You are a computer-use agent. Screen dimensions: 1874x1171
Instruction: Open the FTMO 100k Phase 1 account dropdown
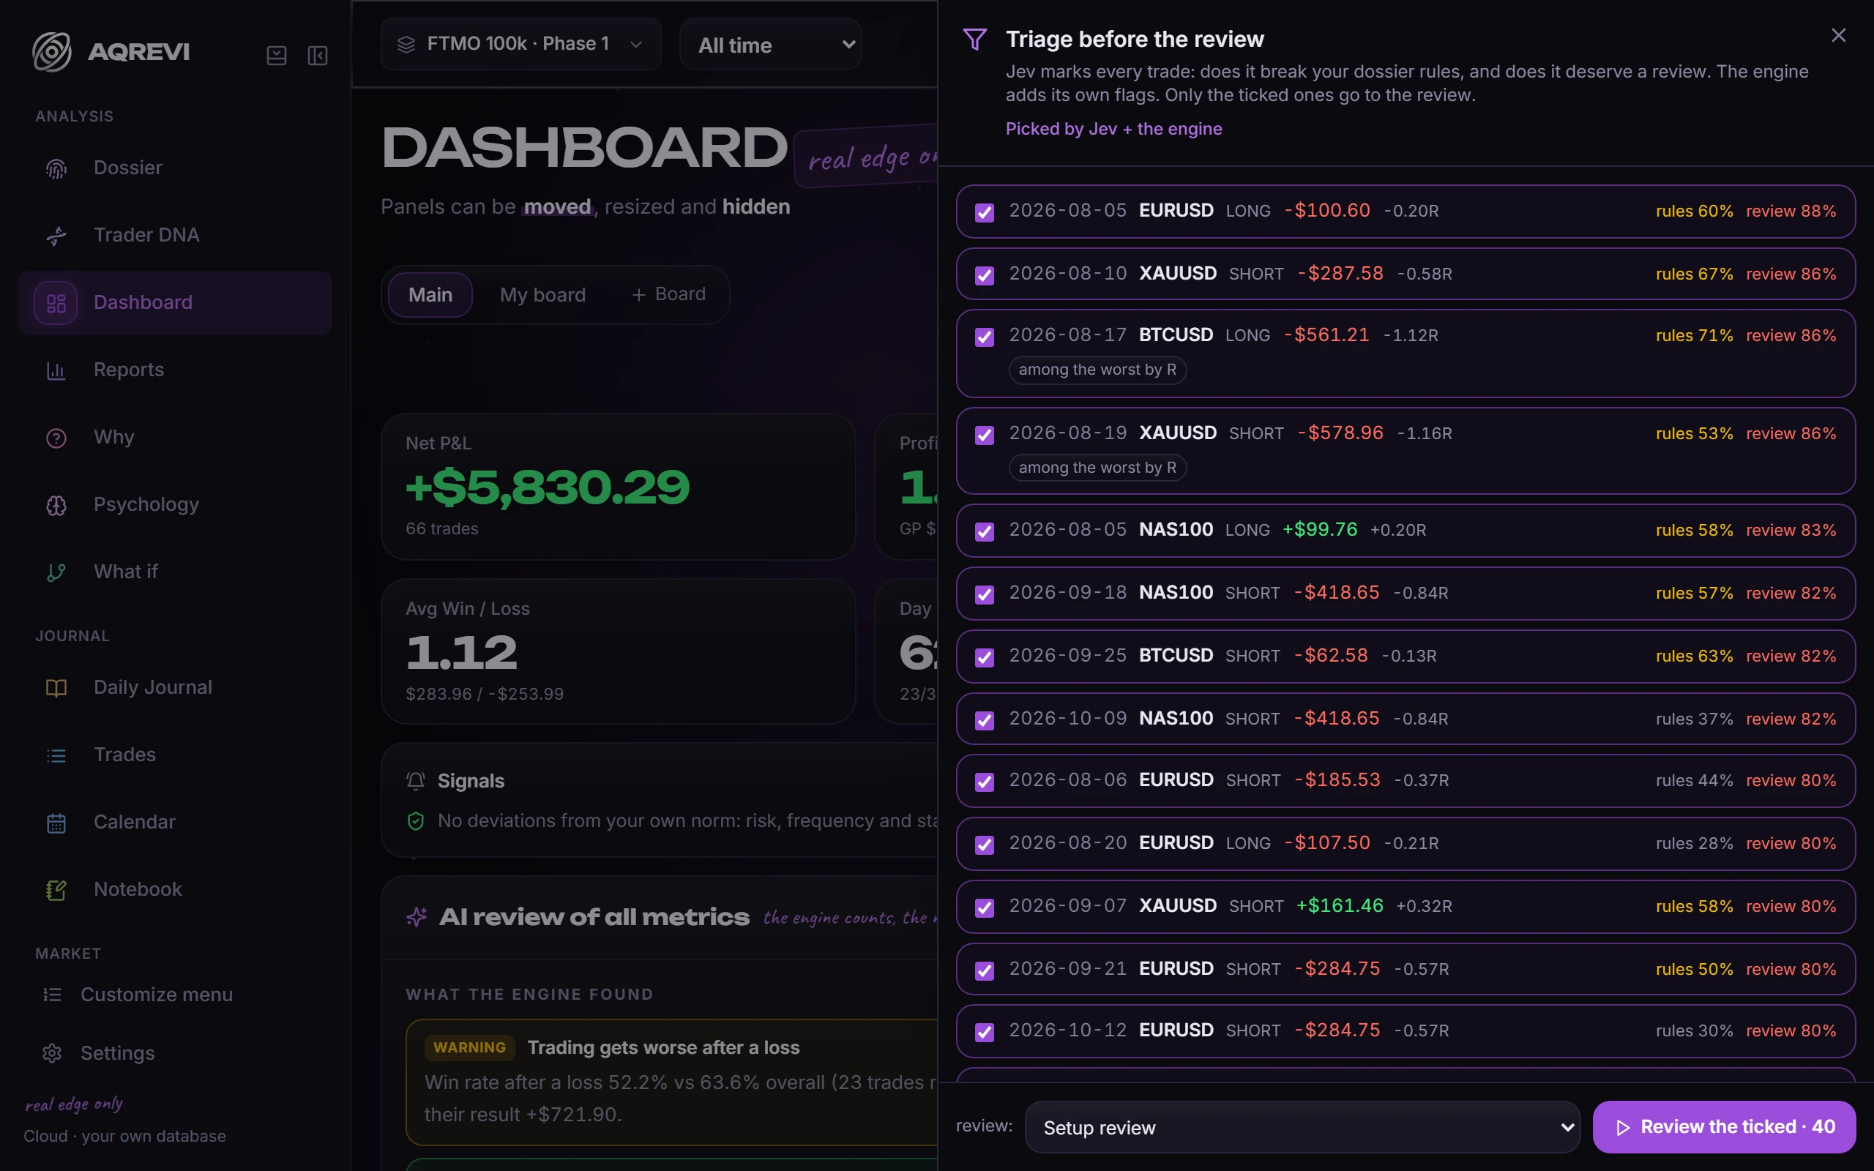click(x=520, y=44)
